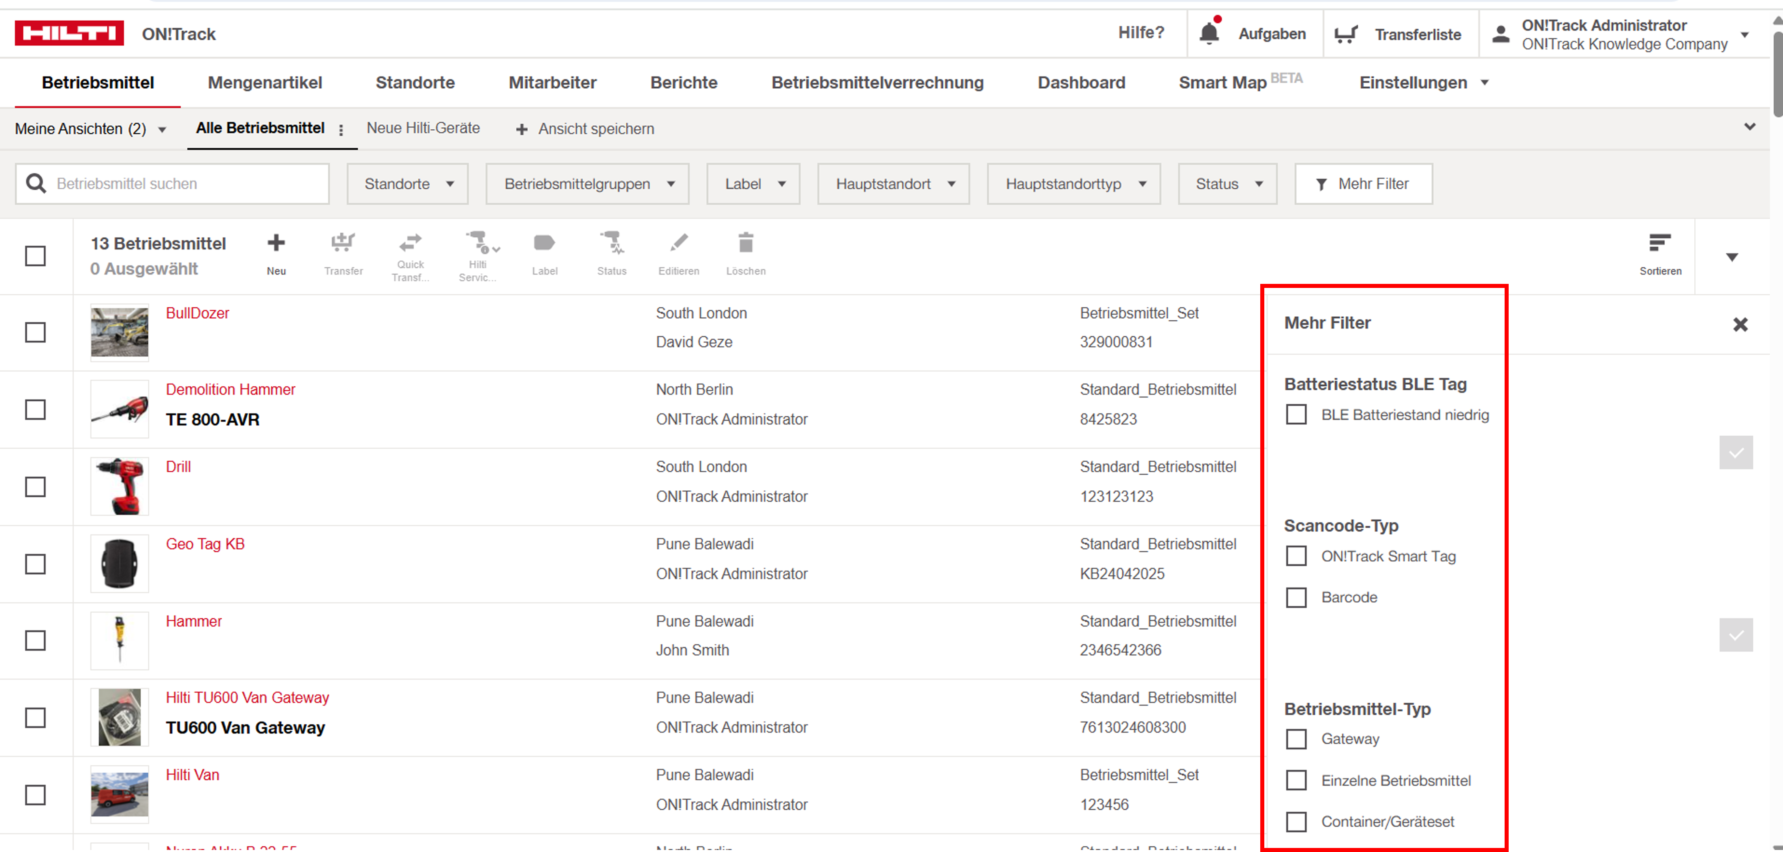The height and width of the screenshot is (852, 1783).
Task: Check the Einzelne Betriebsmittel filter
Action: (1296, 781)
